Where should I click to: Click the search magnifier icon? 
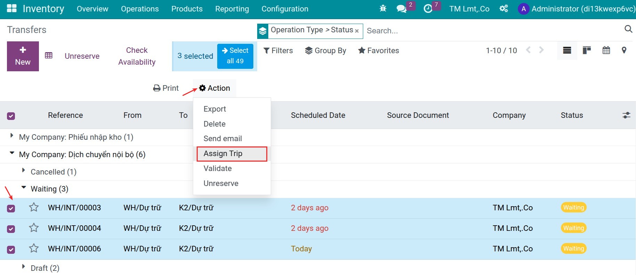pos(628,29)
